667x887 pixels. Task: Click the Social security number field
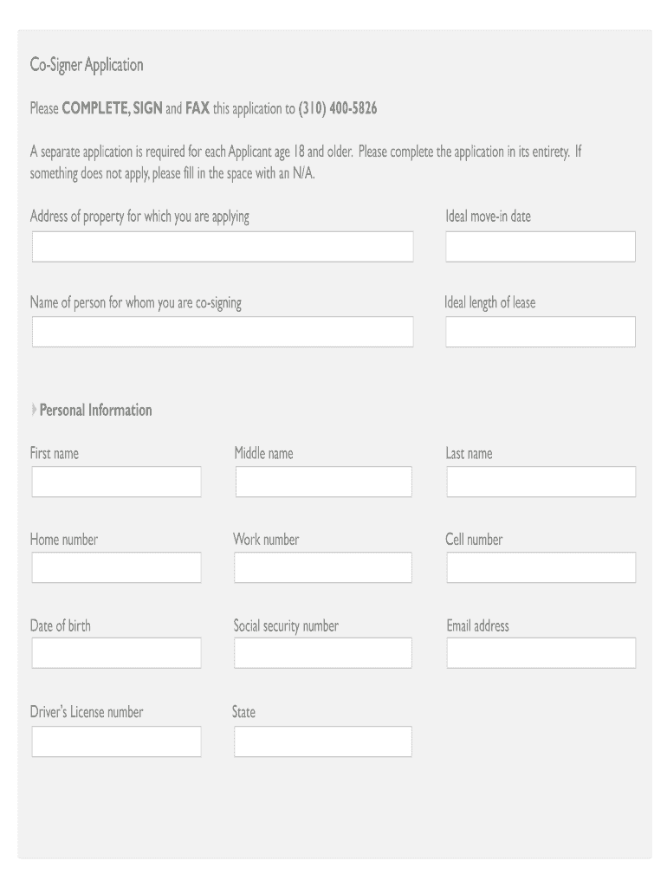pyautogui.click(x=323, y=653)
